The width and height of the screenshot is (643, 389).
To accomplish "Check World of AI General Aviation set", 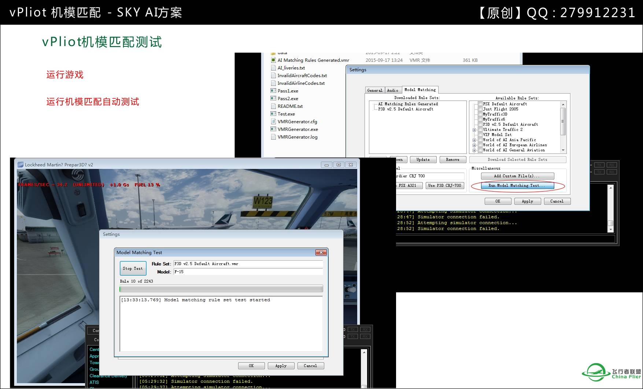I will pos(480,150).
